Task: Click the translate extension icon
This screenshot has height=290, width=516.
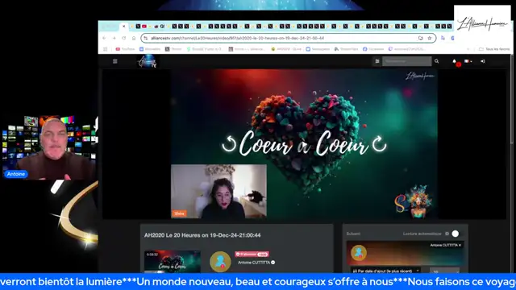Action: 443,38
